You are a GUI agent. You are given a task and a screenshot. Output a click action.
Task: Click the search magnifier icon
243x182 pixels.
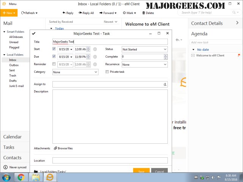click(x=234, y=13)
